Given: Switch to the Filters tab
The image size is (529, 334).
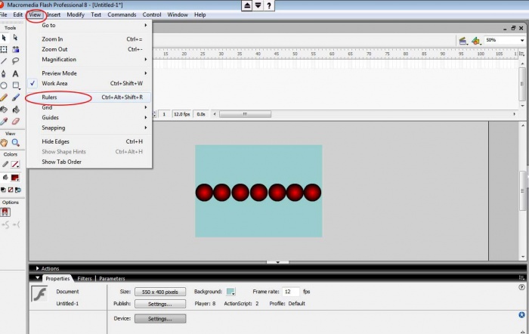Looking at the screenshot, I should point(85,279).
